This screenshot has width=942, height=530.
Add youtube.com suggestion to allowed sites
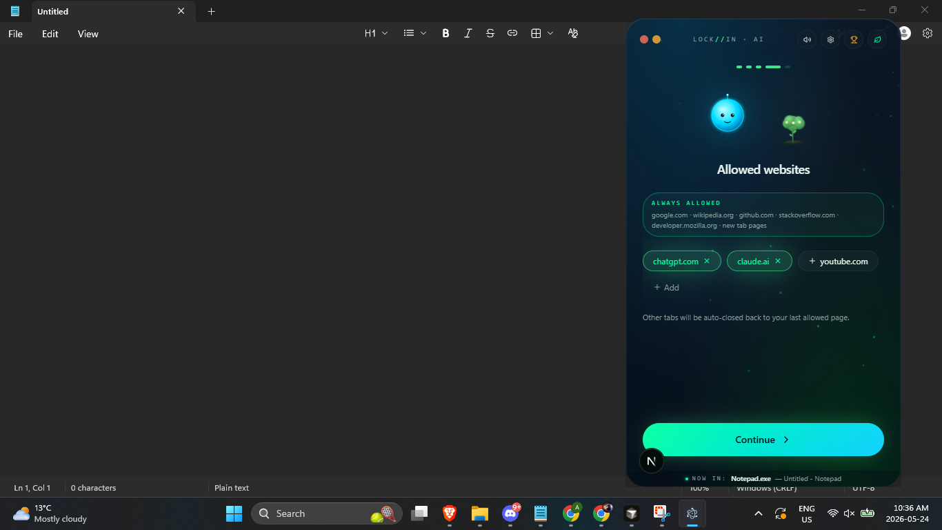[x=838, y=261]
